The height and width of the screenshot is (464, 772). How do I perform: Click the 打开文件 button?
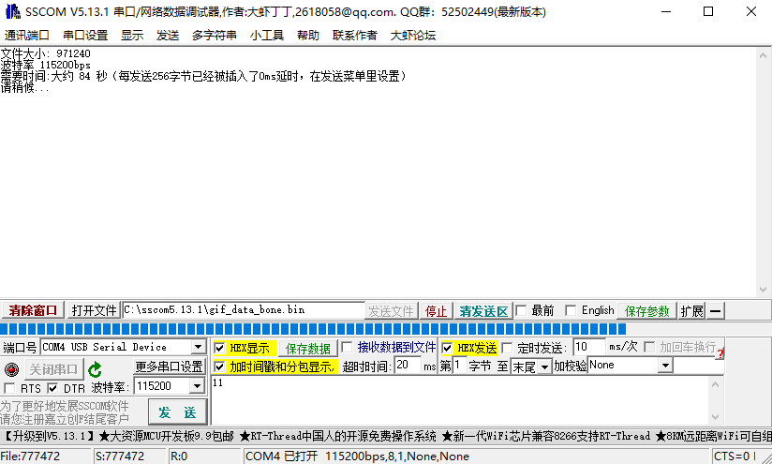94,311
